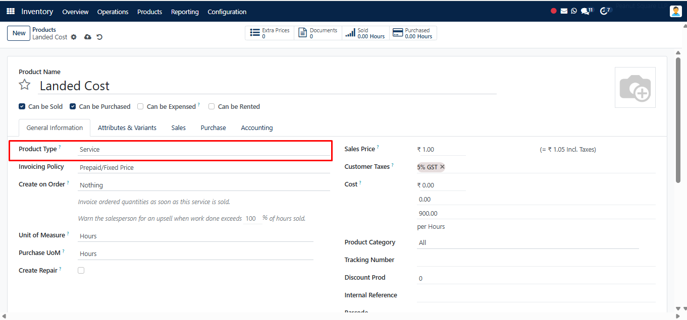The width and height of the screenshot is (687, 320).
Task: Open conversations icon with badge 11
Action: (586, 11)
